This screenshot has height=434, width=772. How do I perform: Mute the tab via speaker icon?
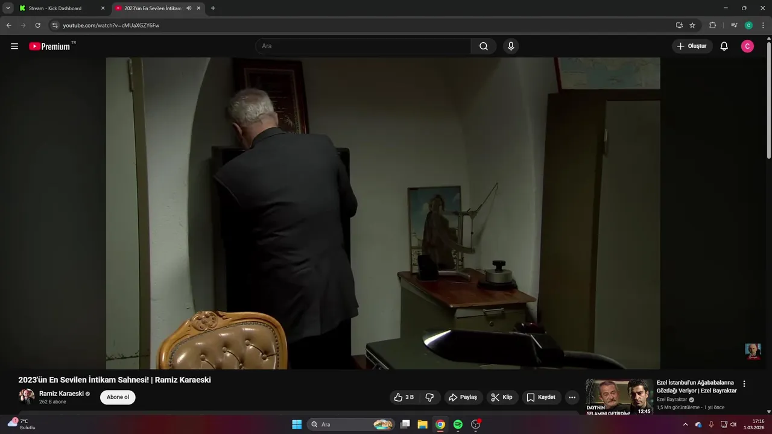coord(189,8)
